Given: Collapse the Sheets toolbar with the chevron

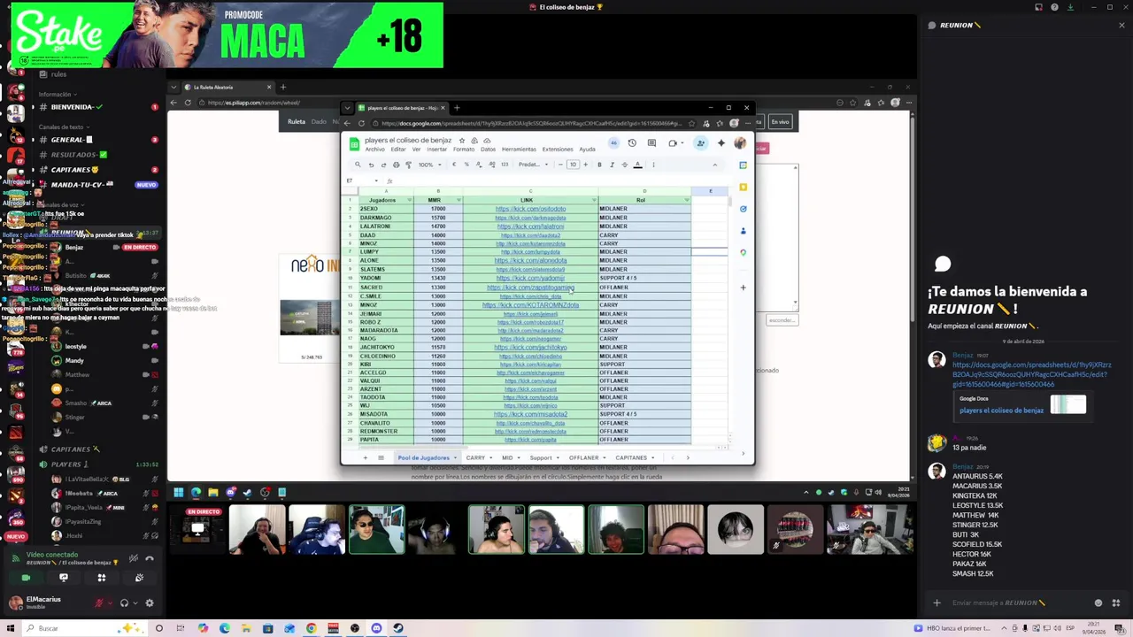Looking at the screenshot, I should (714, 165).
